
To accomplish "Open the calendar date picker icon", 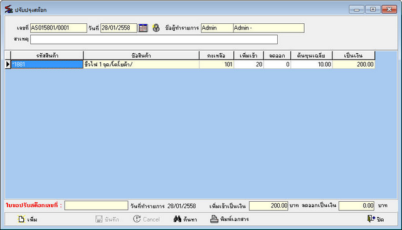I will point(143,28).
